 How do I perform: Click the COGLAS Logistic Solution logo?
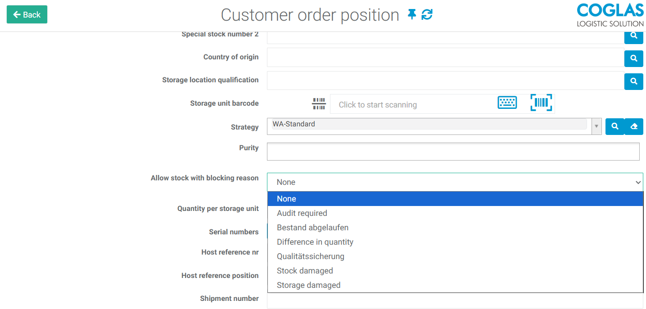[x=610, y=15]
